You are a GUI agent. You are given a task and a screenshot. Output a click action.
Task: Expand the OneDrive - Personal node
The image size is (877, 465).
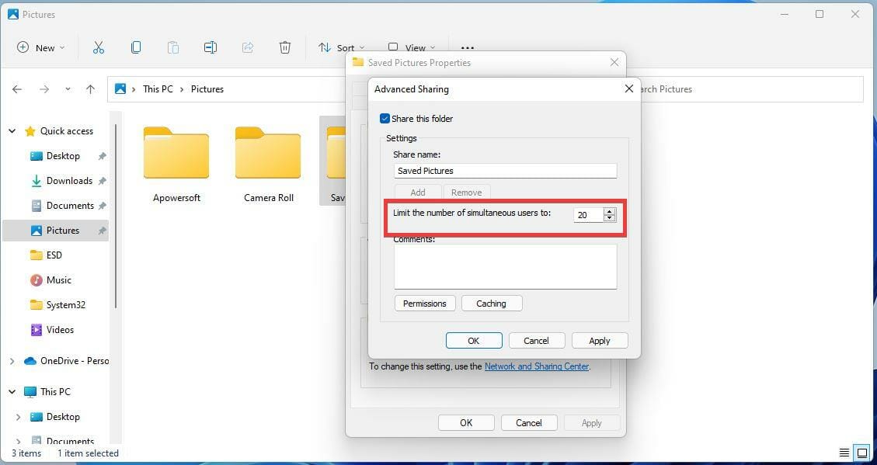12,361
